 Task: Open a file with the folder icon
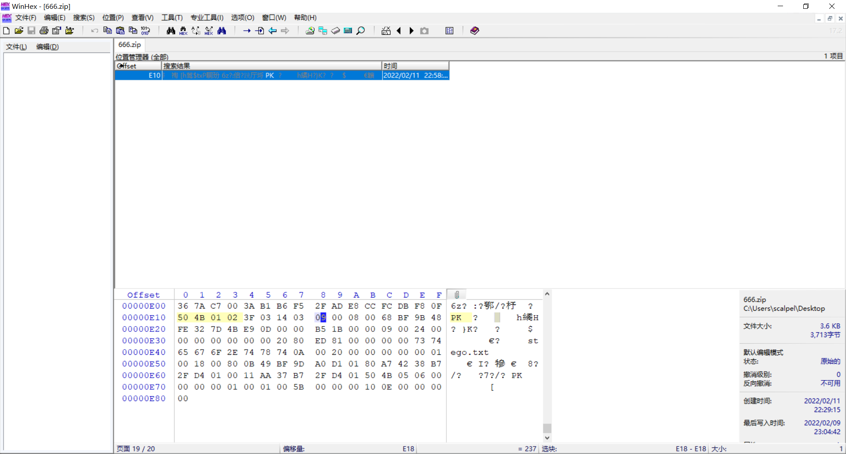point(19,30)
